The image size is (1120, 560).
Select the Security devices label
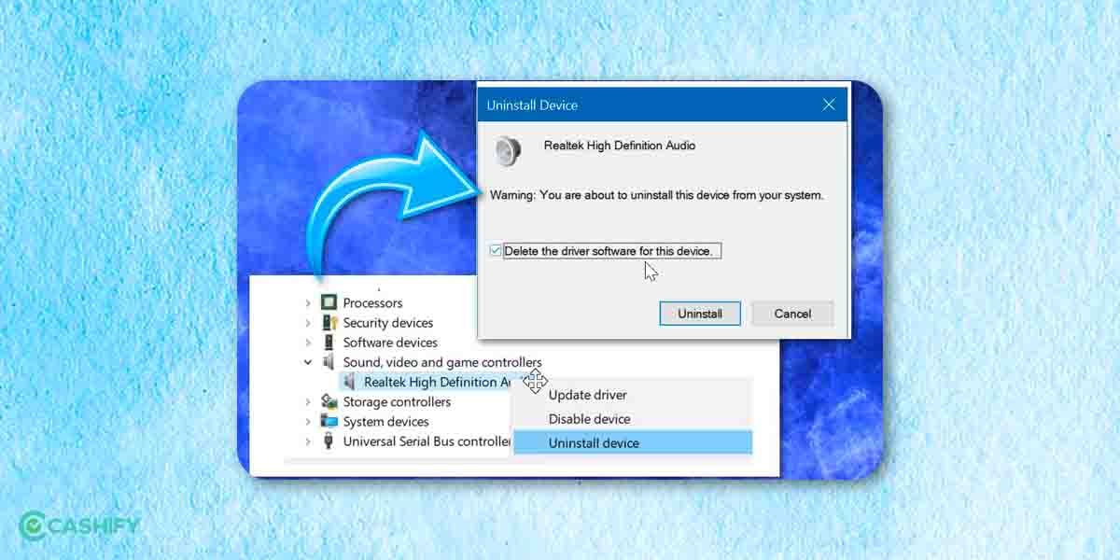pos(388,322)
